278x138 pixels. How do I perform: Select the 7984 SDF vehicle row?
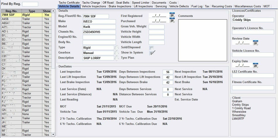pyautogui.click(x=26, y=15)
